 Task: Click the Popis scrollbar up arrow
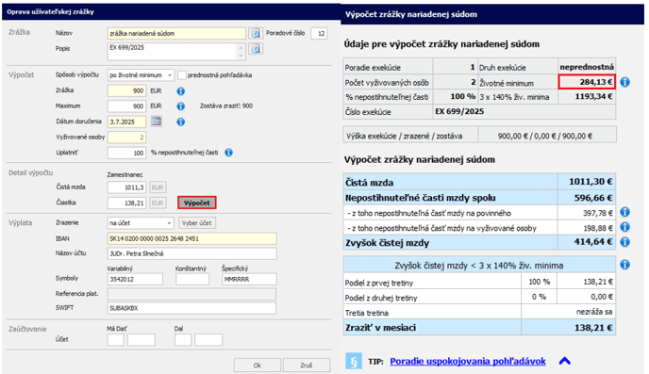tap(241, 47)
